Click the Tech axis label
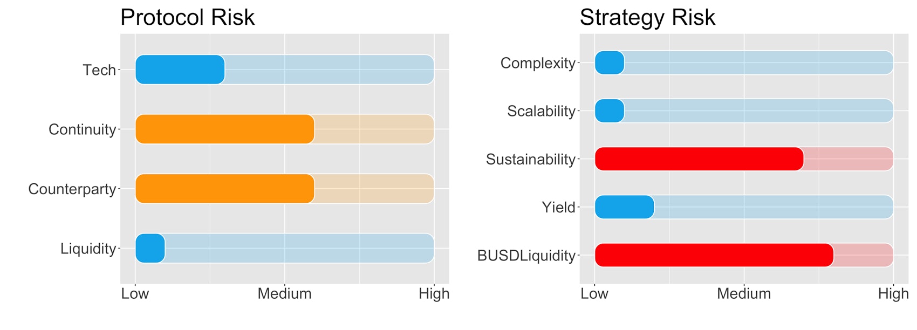 [x=99, y=70]
